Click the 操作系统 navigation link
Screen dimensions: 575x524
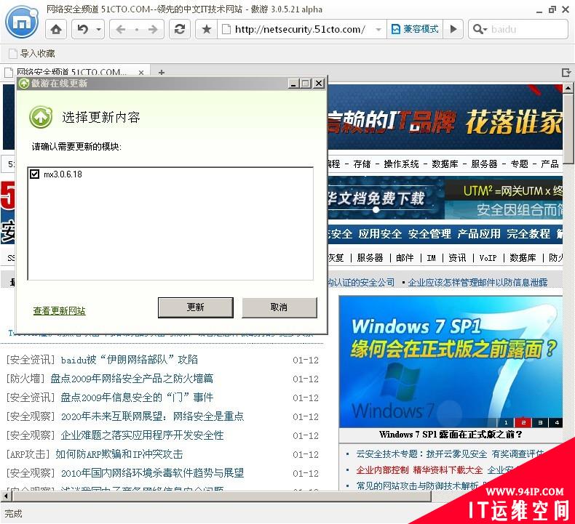(x=401, y=164)
